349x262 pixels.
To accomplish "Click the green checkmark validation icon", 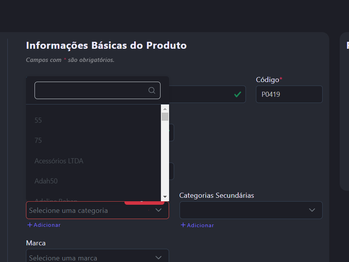I will pyautogui.click(x=238, y=94).
